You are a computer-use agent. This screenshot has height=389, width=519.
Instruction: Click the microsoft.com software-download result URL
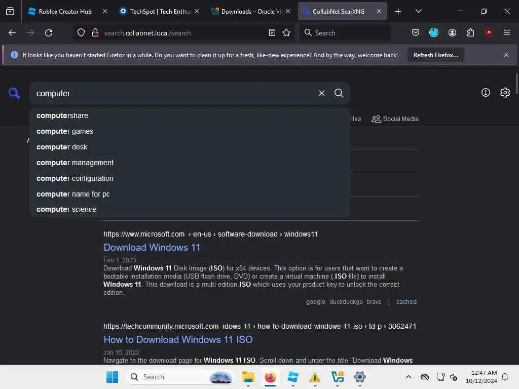210,234
